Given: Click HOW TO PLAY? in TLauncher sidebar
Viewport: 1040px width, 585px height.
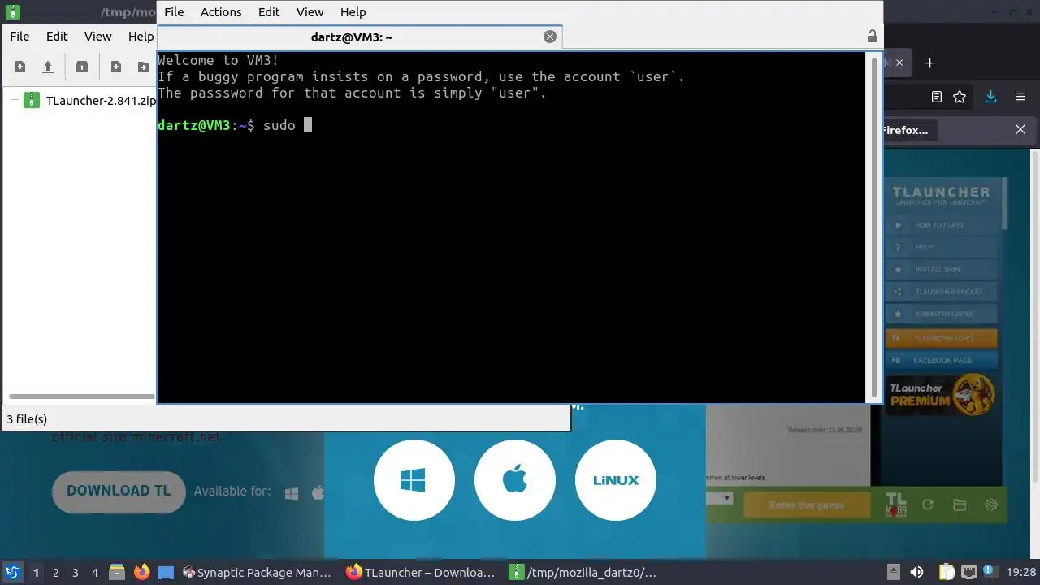Looking at the screenshot, I should (x=941, y=225).
